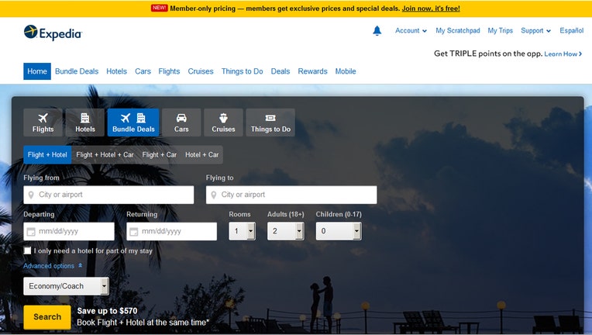Open Cars in top navigation
The image size is (592, 335).
[143, 71]
